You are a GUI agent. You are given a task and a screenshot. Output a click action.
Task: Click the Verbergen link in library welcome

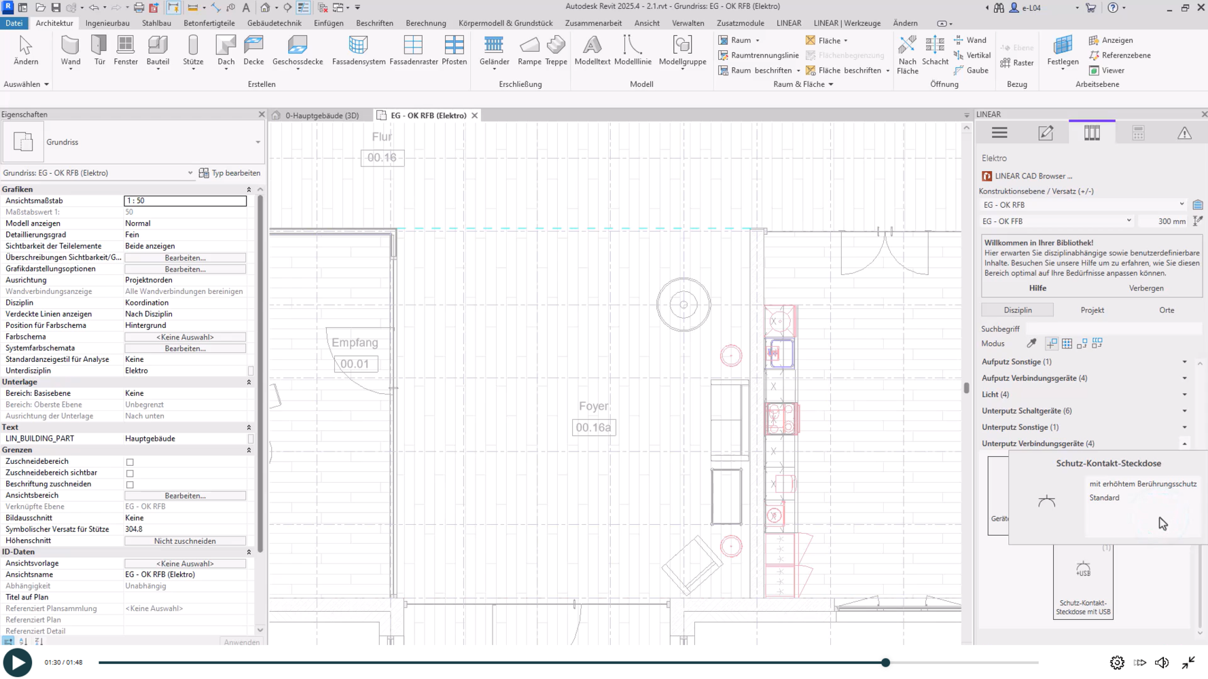pos(1146,288)
